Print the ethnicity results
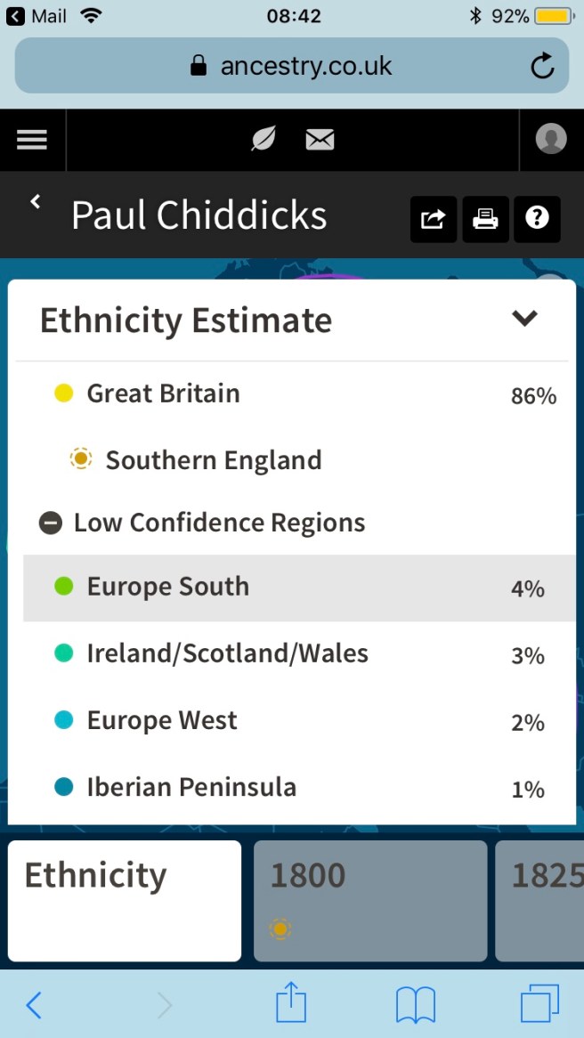 [485, 219]
